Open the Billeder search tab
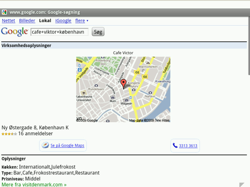250x187 pixels. click(27, 21)
